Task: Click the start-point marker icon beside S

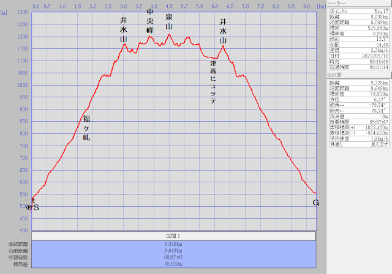Action: click(x=29, y=207)
